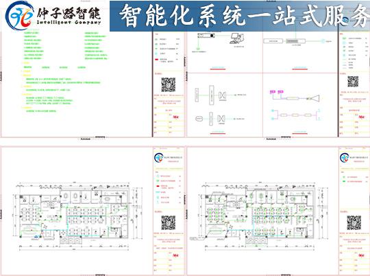The image size is (370, 276).
Task: Click the Intelligent Company text under the logo
Action: pyautogui.click(x=69, y=22)
